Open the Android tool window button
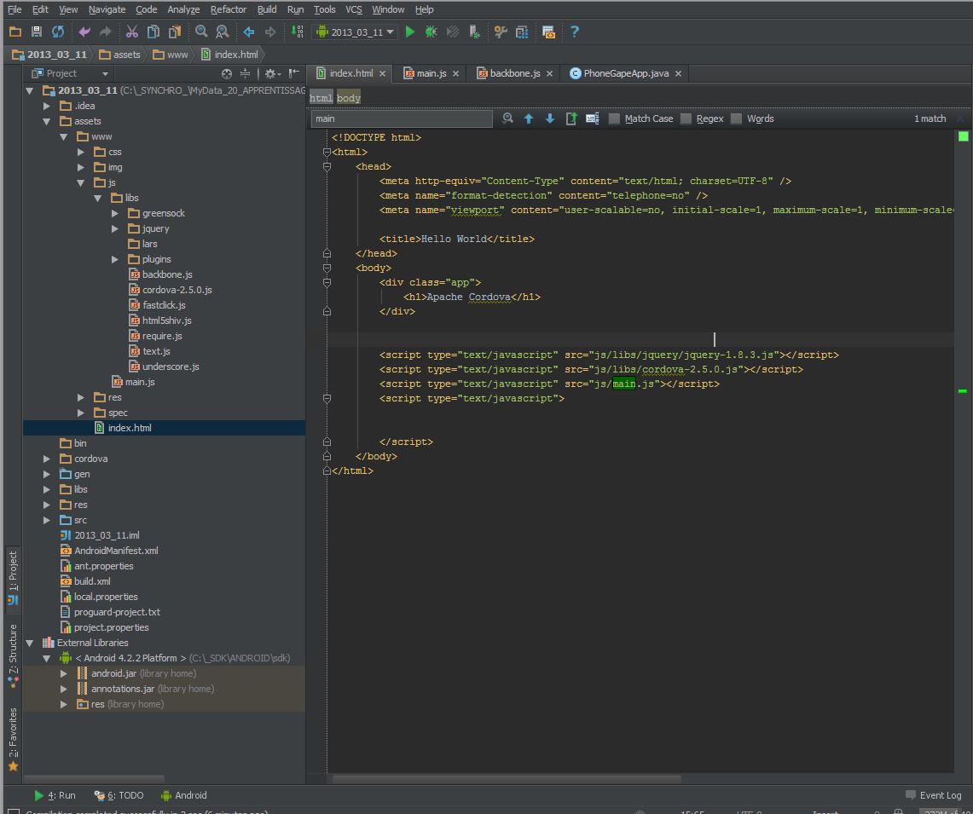 (x=183, y=795)
